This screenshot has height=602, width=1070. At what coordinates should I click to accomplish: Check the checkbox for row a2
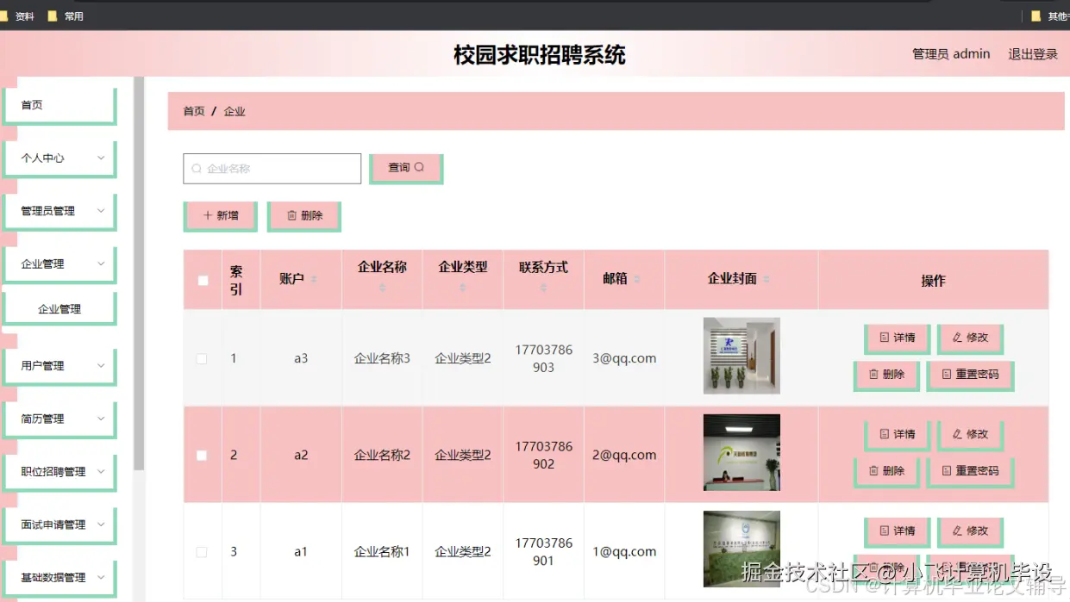click(x=202, y=455)
